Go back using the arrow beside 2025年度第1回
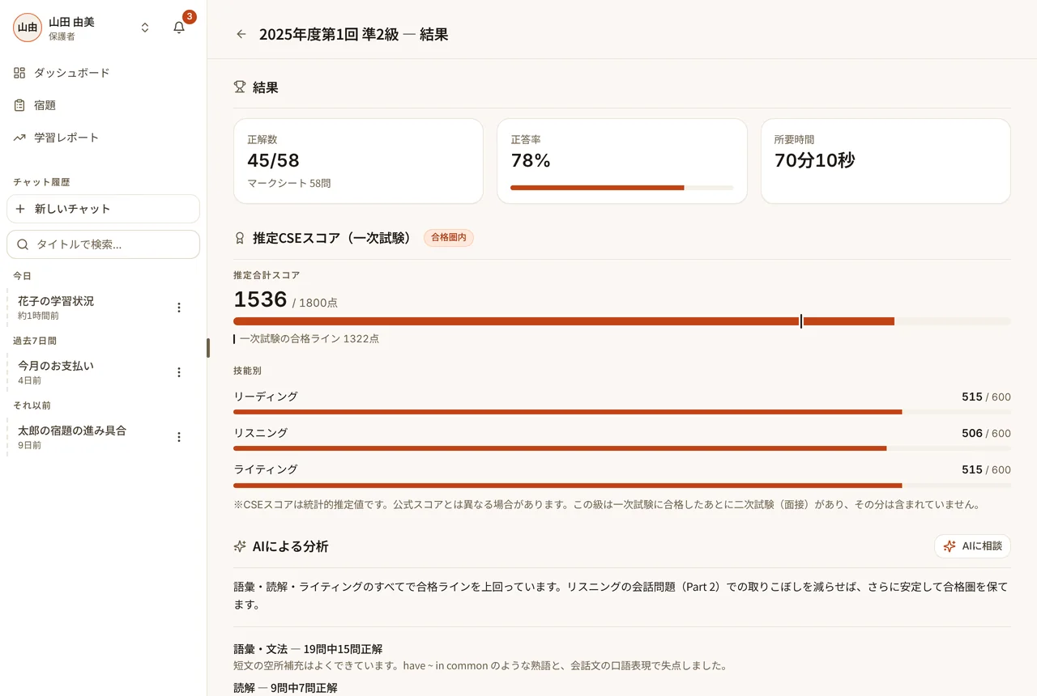The height and width of the screenshot is (696, 1037). 241,34
